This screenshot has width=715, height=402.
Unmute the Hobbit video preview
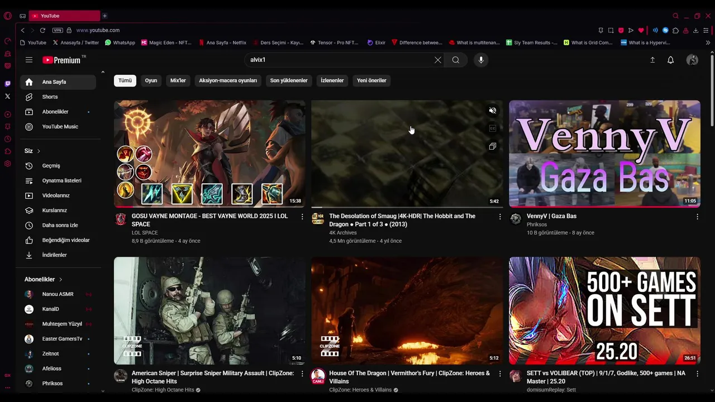[493, 111]
